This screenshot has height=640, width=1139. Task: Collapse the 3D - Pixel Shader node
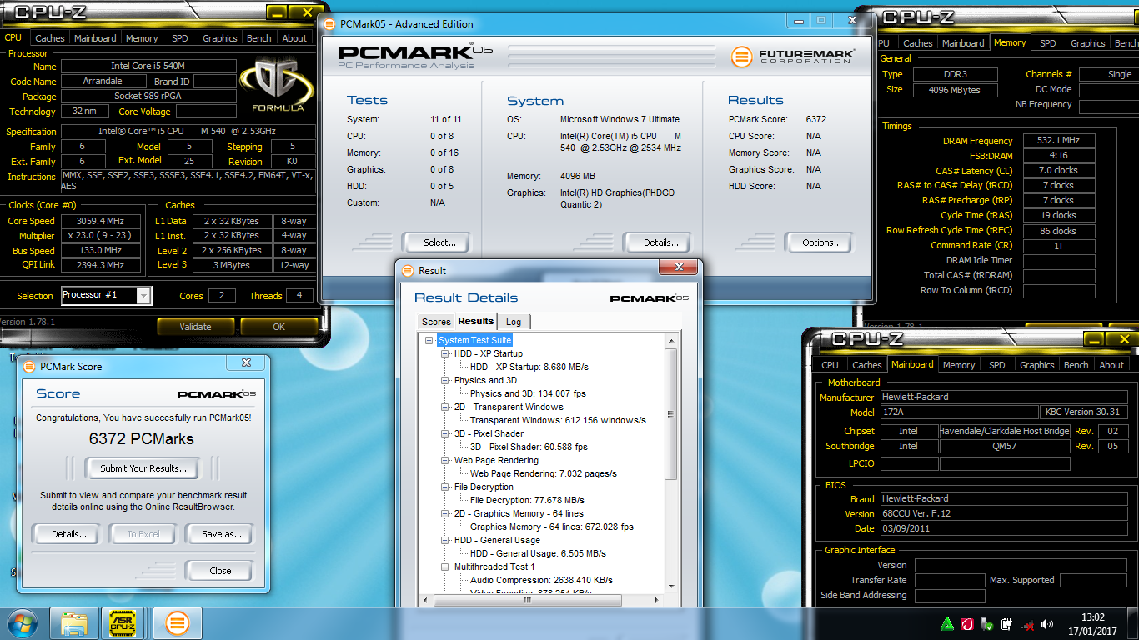tap(446, 433)
